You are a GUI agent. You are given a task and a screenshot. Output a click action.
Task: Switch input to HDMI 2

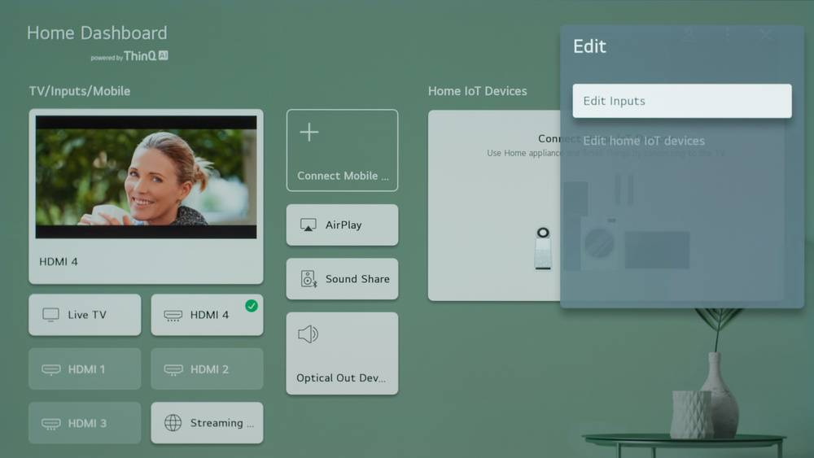click(207, 369)
